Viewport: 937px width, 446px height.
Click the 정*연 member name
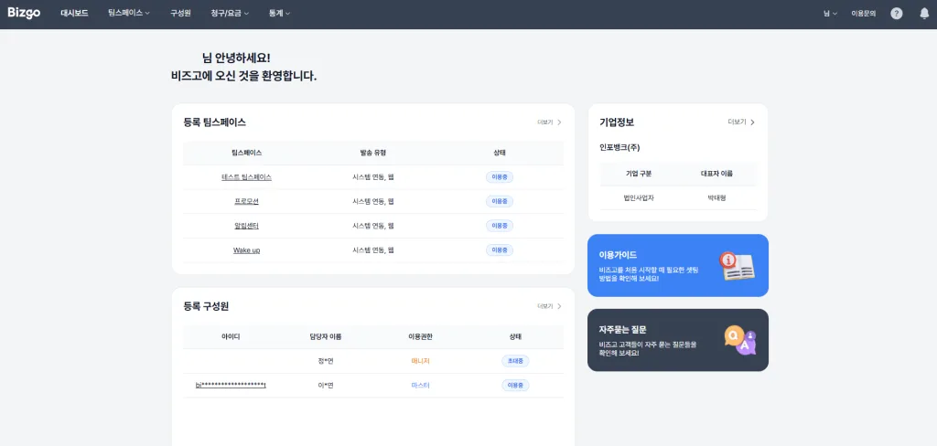[326, 361]
